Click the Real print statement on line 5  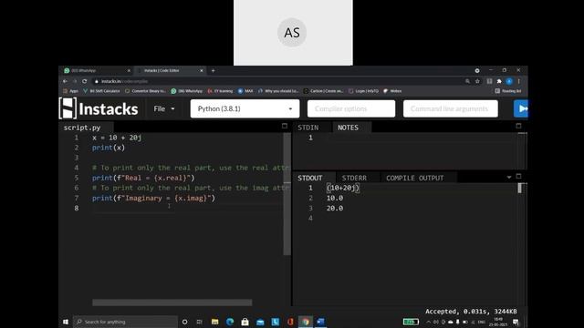(x=143, y=178)
